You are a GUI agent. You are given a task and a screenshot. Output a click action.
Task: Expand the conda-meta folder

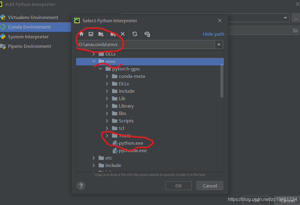[x=107, y=76]
